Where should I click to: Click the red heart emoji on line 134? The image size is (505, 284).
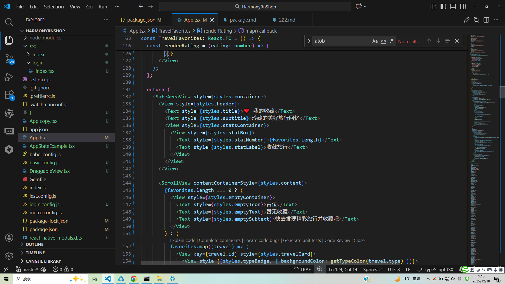[x=247, y=111]
